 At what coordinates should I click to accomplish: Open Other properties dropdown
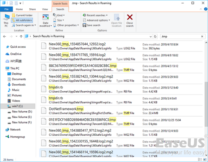tap(66, 25)
